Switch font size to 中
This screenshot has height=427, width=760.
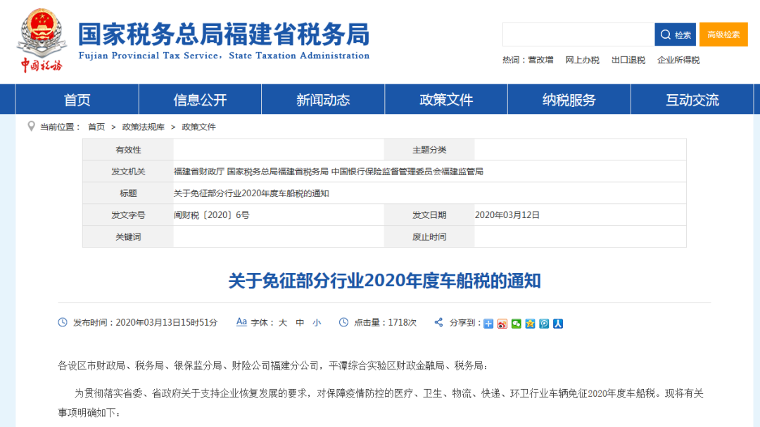(300, 323)
